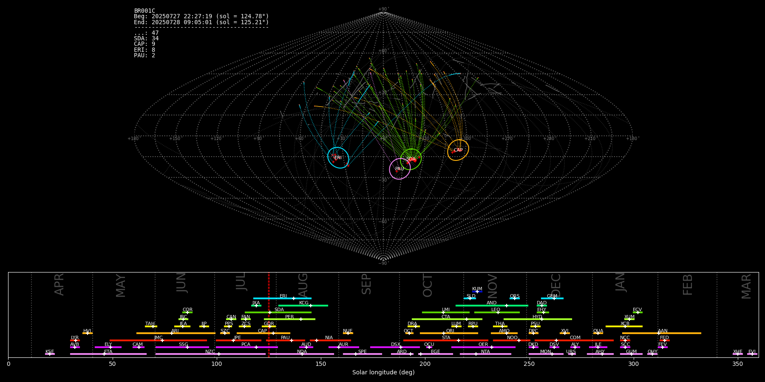Click the green SDA activity bar in timeline
The image size is (765, 382).
coord(278,312)
